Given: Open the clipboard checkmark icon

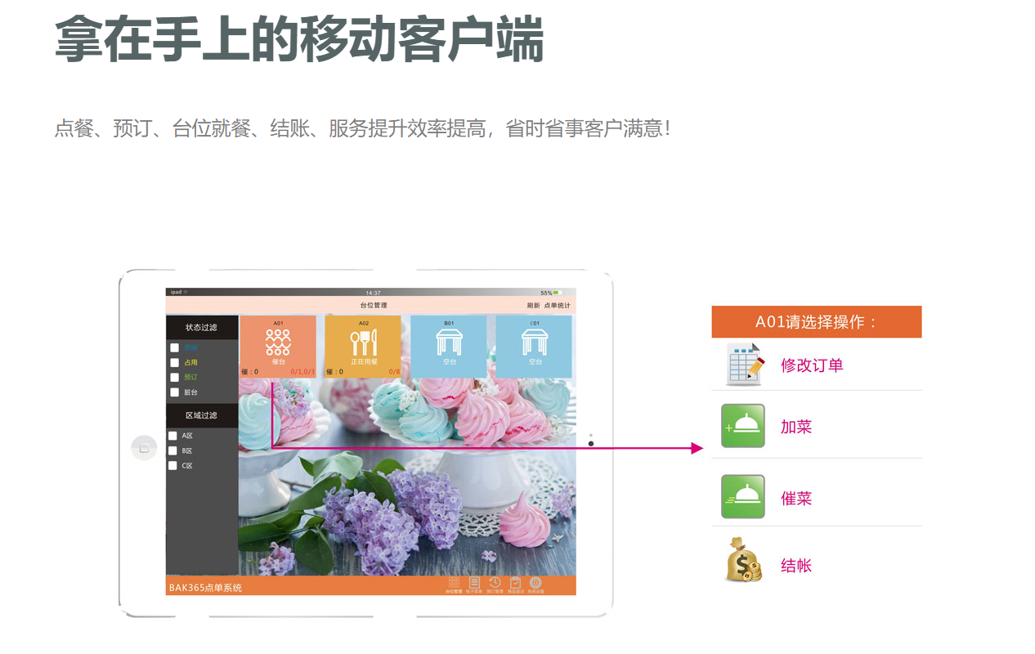Looking at the screenshot, I should [515, 584].
